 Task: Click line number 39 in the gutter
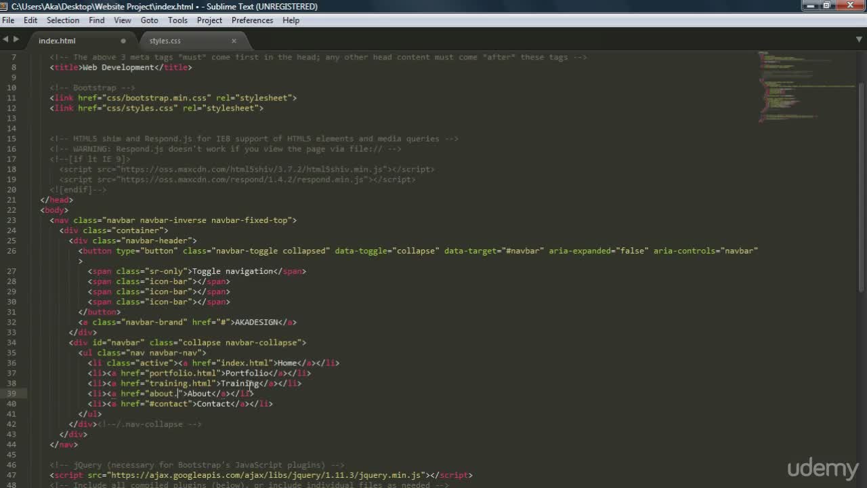click(x=12, y=393)
